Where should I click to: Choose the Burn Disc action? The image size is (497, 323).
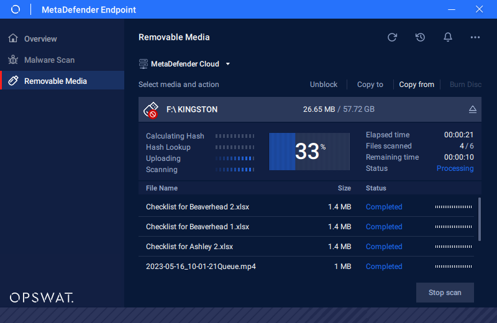(465, 84)
